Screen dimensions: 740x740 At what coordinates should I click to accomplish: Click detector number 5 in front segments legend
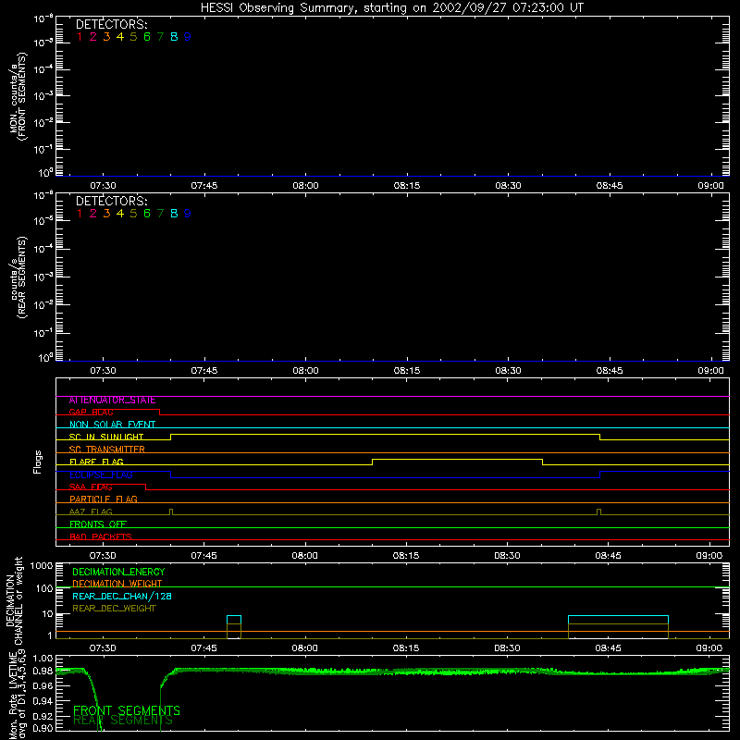coord(133,37)
